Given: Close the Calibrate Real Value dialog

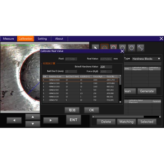Looking at the screenshot, I should (122, 51).
